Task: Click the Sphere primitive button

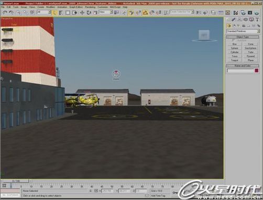Action: click(x=234, y=48)
